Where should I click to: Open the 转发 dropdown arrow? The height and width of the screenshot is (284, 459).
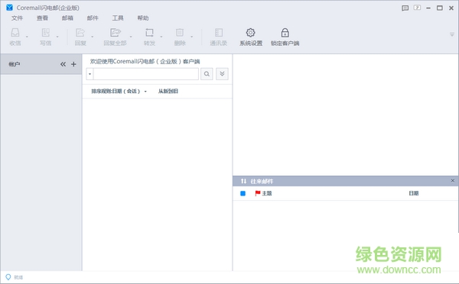pyautogui.click(x=161, y=37)
